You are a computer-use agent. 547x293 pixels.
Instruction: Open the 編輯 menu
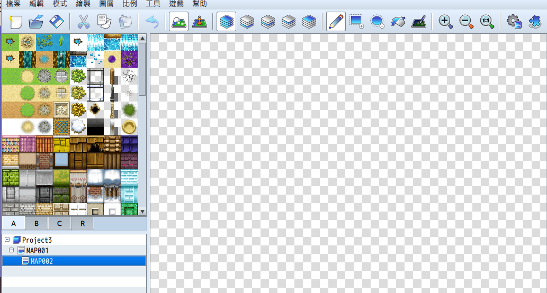37,4
